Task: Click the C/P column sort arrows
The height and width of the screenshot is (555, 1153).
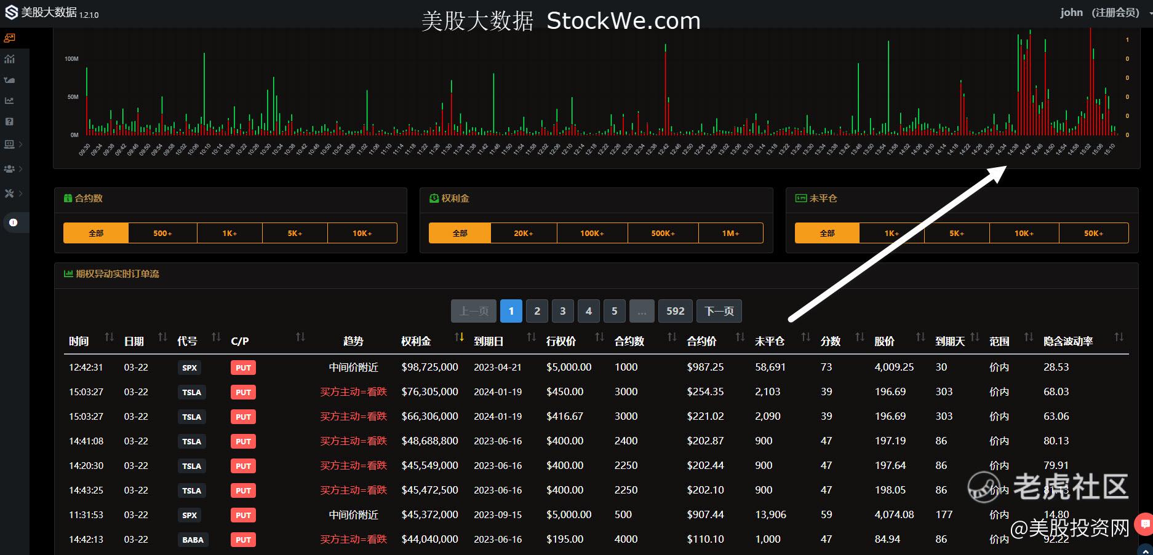Action: coord(300,337)
